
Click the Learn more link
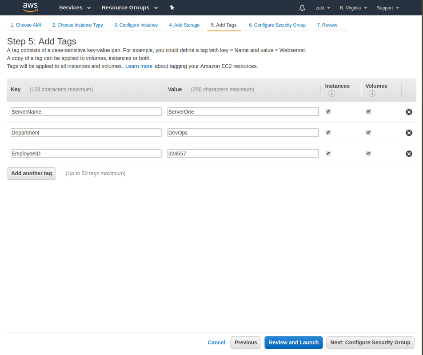[139, 66]
